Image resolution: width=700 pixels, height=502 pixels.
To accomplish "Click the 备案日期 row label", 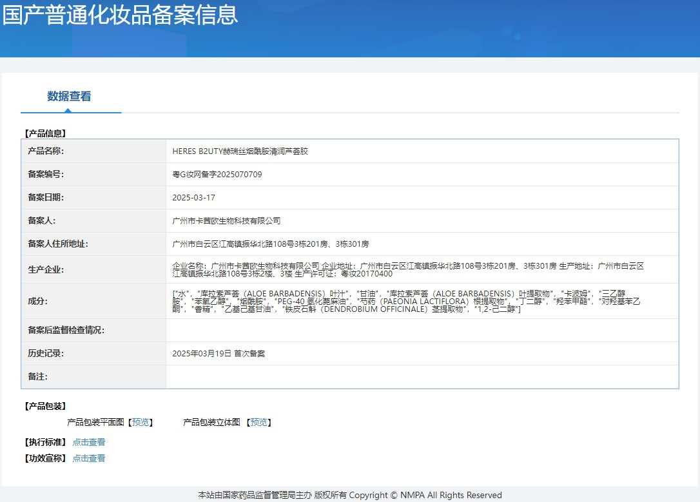I will [46, 198].
